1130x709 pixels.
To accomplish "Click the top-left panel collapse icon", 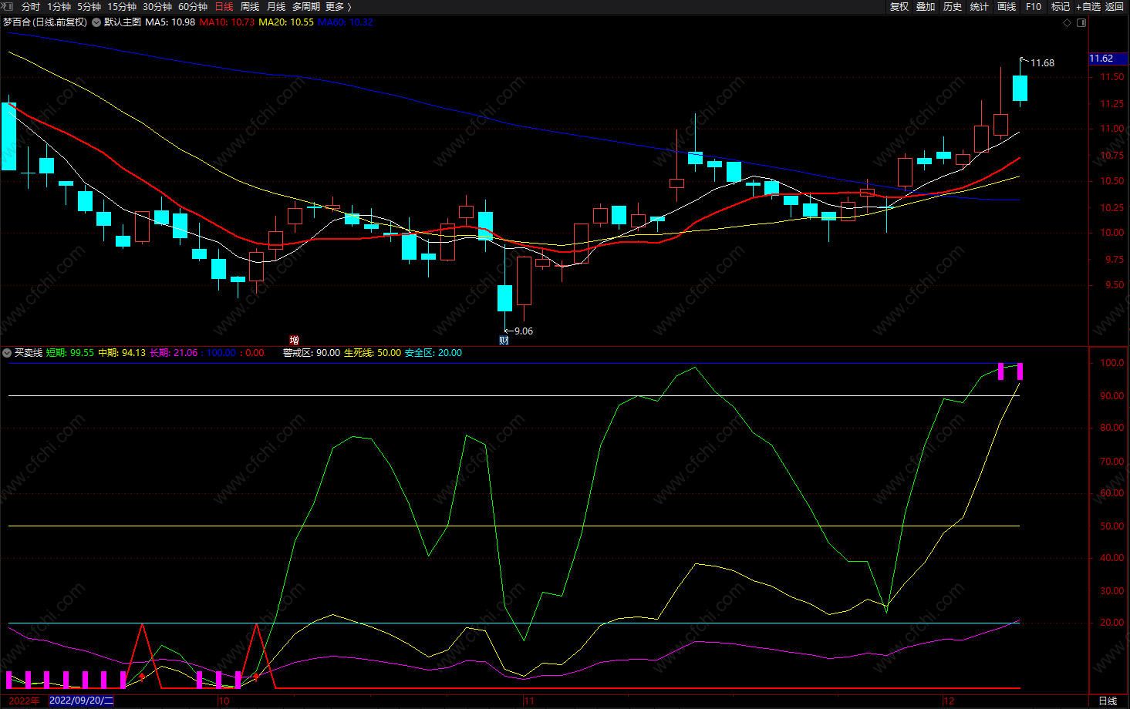I will [8, 6].
